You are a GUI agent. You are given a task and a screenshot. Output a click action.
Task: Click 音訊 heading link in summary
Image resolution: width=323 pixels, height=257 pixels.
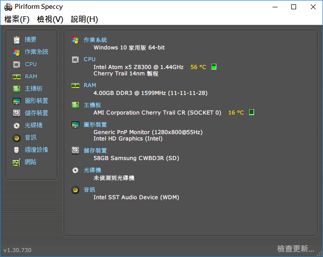pyautogui.click(x=90, y=190)
